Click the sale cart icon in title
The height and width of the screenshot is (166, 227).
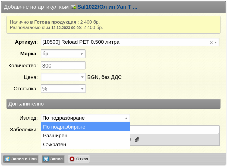click(x=74, y=7)
